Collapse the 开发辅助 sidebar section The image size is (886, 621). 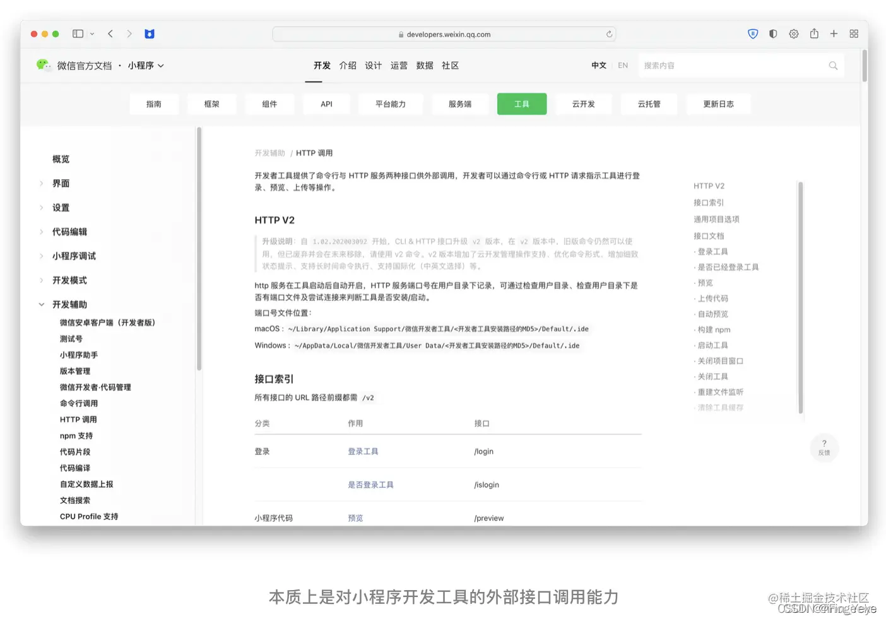coord(69,304)
